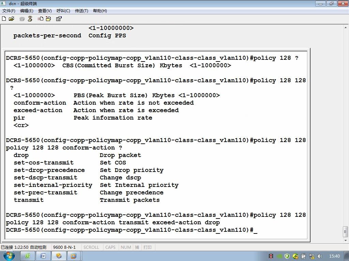Click the 15:40 taskbar clock

[x=334, y=256]
